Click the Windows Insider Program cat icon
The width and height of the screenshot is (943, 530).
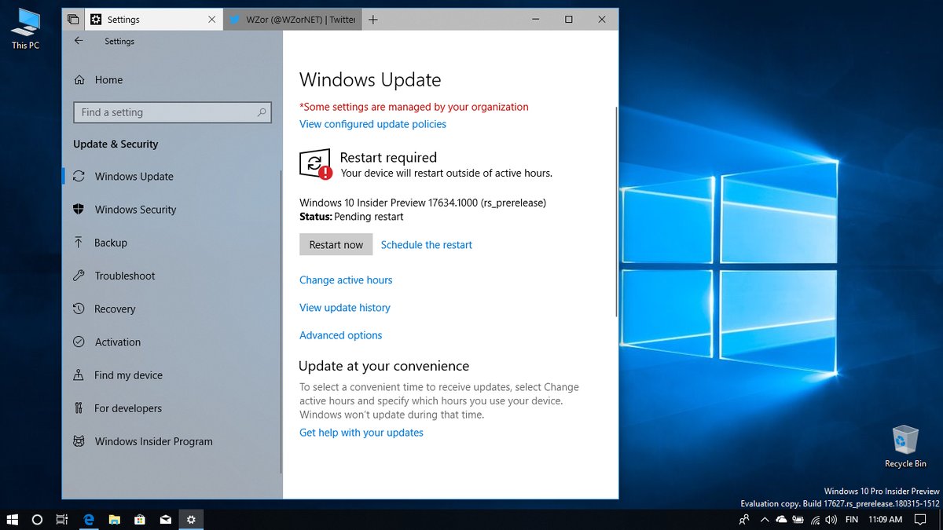click(x=79, y=441)
